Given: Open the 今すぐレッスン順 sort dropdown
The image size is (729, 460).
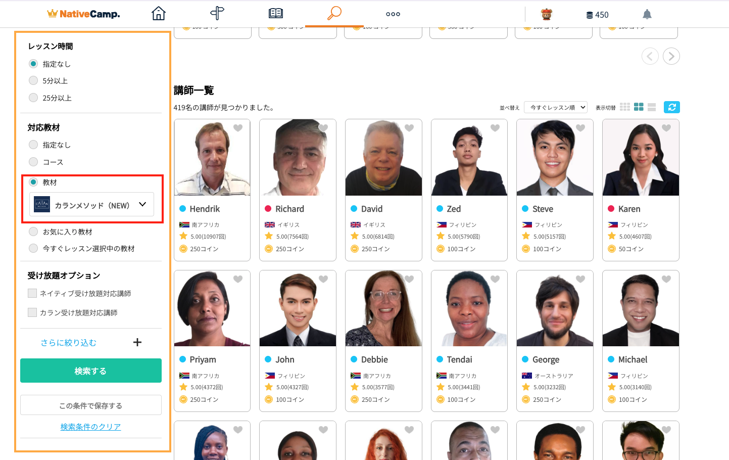Looking at the screenshot, I should [556, 107].
